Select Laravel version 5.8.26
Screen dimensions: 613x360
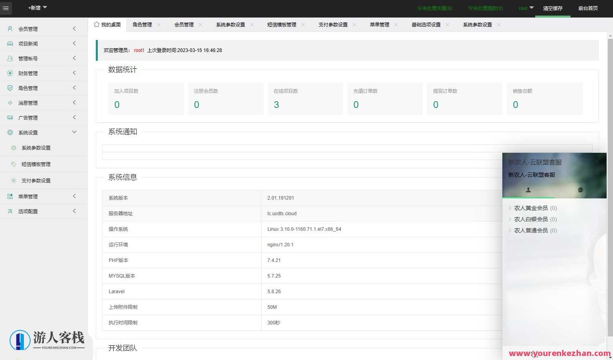click(274, 292)
